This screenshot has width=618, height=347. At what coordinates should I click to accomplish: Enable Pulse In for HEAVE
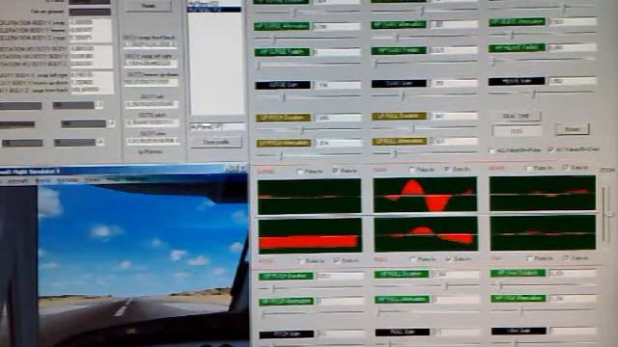[x=529, y=169]
